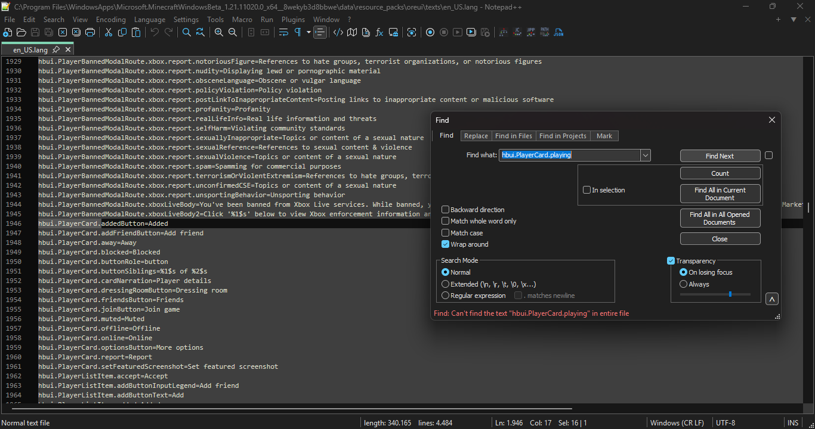Expand the Find what history dropdown
815x429 pixels.
click(645, 156)
